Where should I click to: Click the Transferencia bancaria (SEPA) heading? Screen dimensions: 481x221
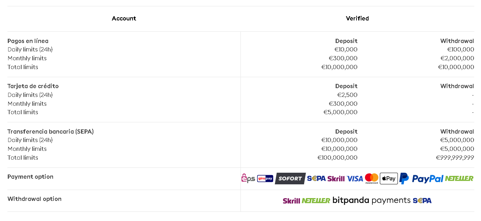coord(51,131)
